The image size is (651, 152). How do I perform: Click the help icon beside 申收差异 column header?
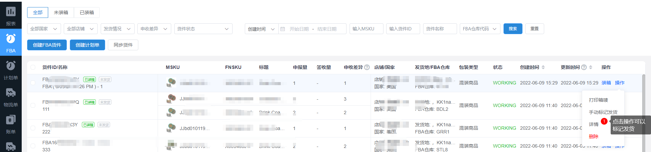367,67
